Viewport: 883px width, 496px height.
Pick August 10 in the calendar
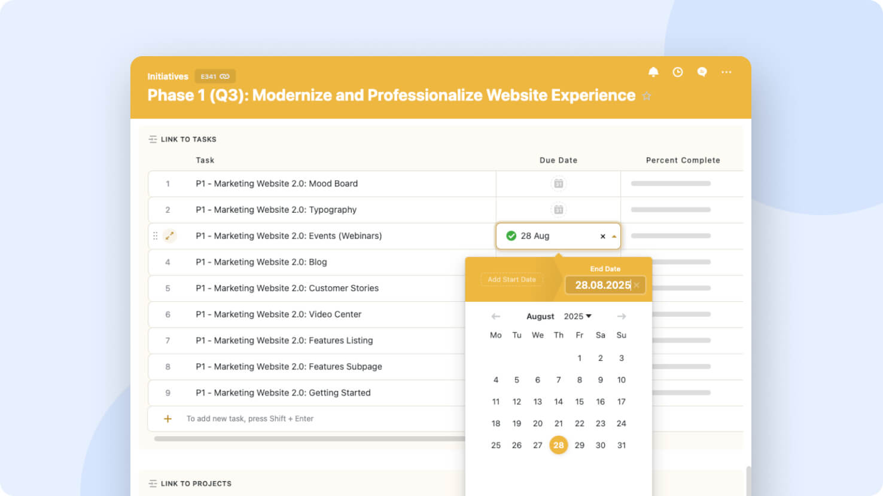click(622, 380)
